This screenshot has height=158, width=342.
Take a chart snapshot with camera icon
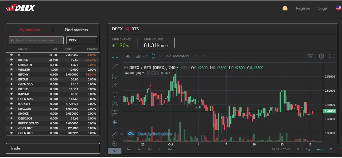310,56
